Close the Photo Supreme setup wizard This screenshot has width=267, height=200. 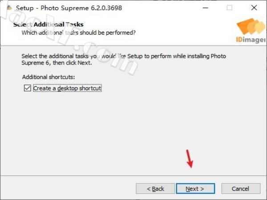[x=254, y=8]
